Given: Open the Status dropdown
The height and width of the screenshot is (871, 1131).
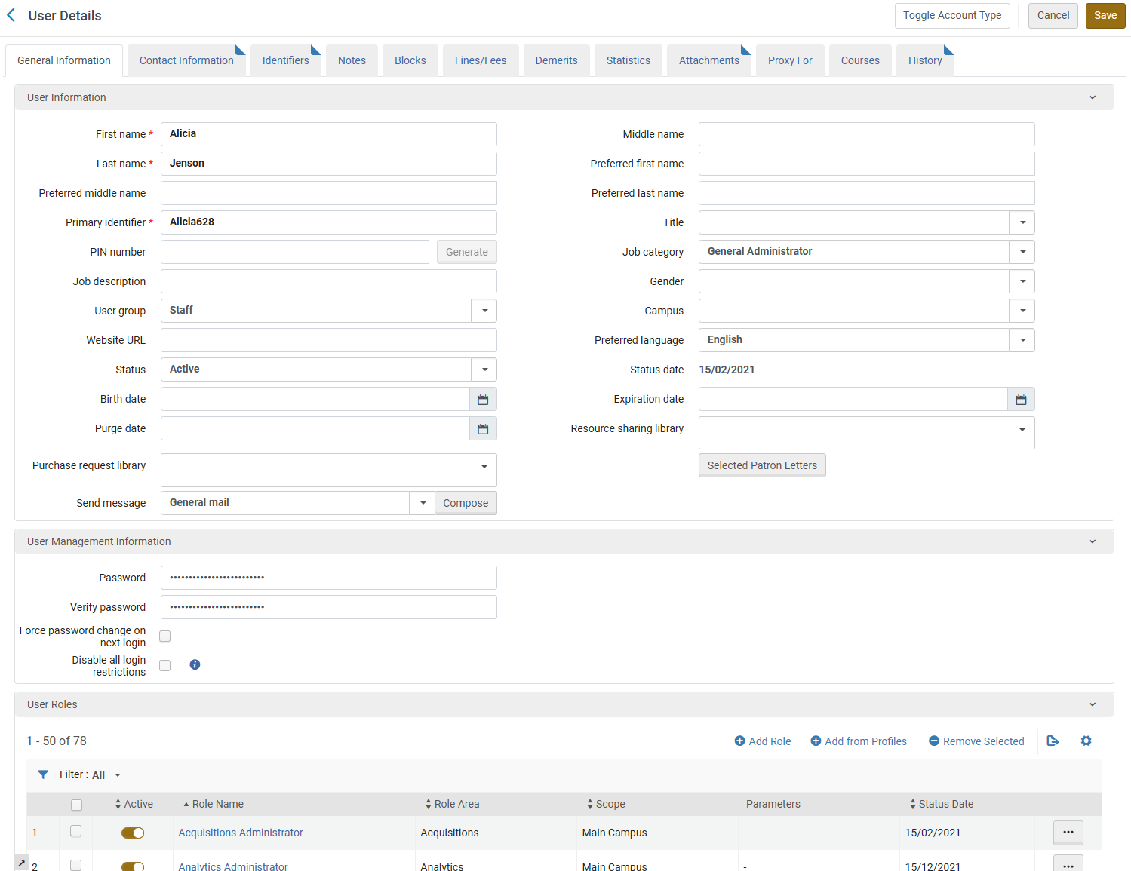Looking at the screenshot, I should [484, 370].
